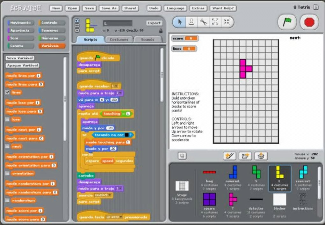Open the Som block category
This screenshot has width=325, height=225.
(20, 38)
